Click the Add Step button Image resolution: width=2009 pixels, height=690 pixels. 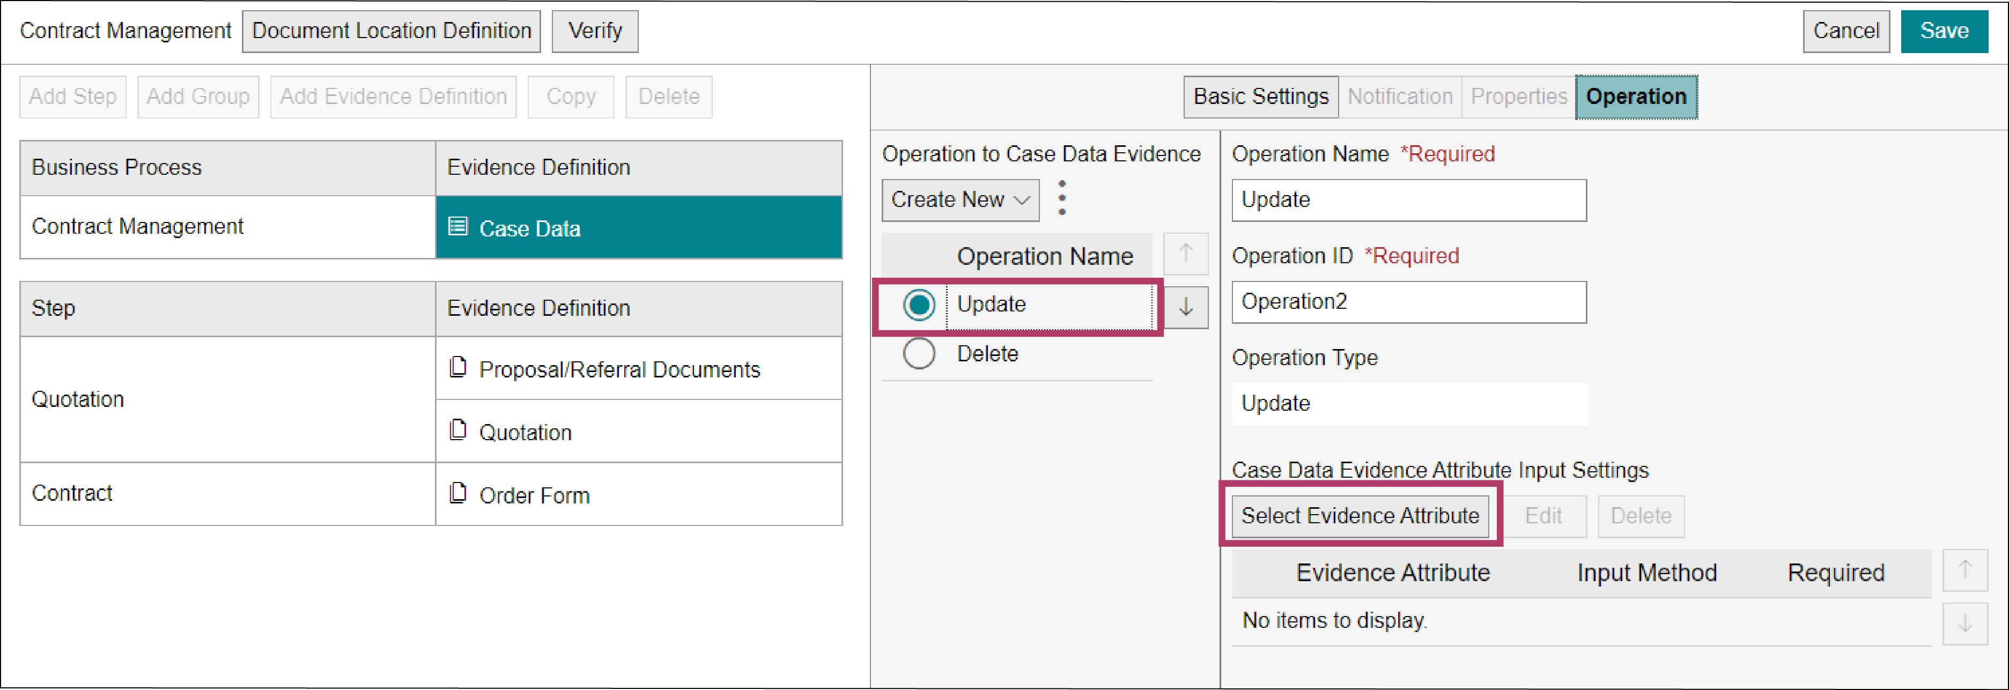pyautogui.click(x=72, y=97)
